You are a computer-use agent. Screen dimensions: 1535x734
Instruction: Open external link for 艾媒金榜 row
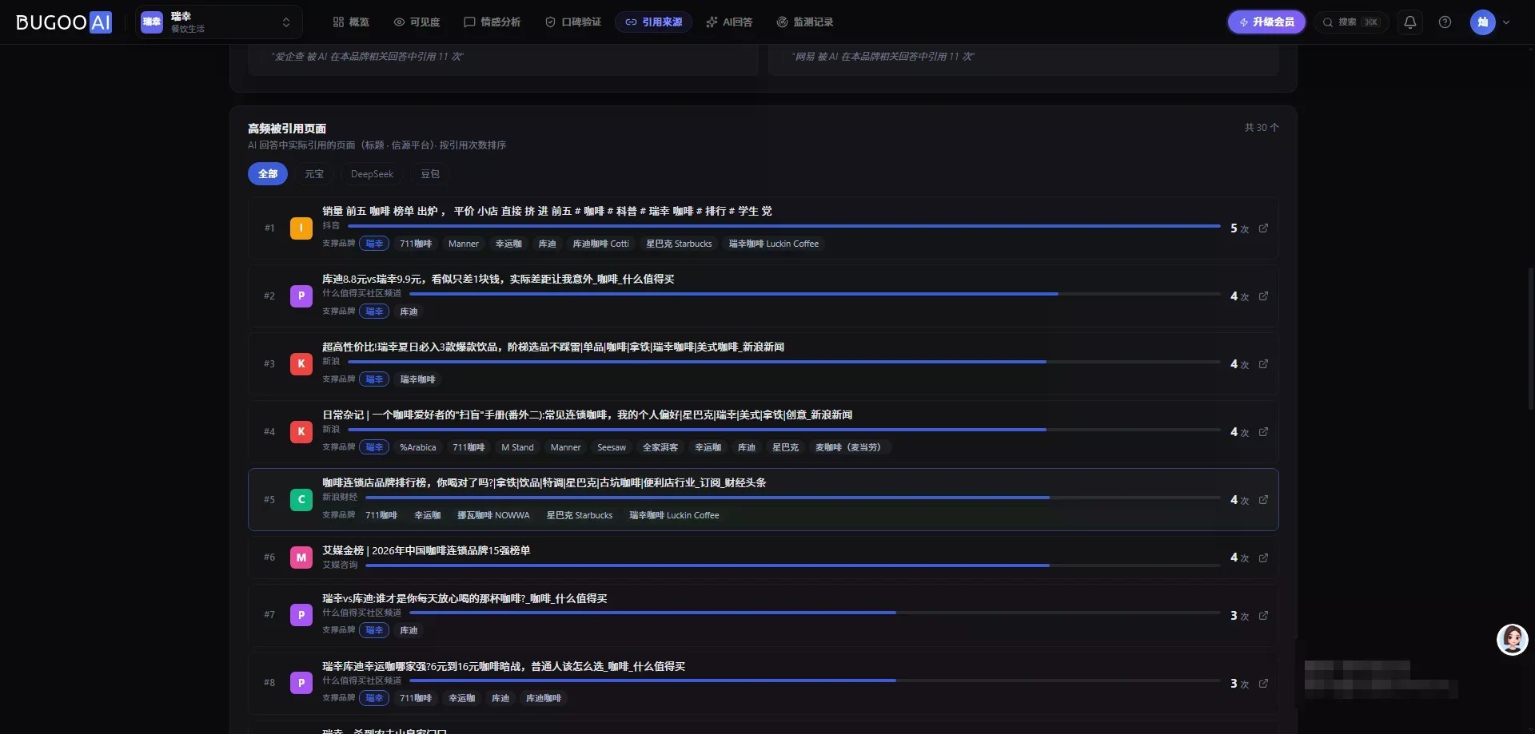pyautogui.click(x=1263, y=557)
